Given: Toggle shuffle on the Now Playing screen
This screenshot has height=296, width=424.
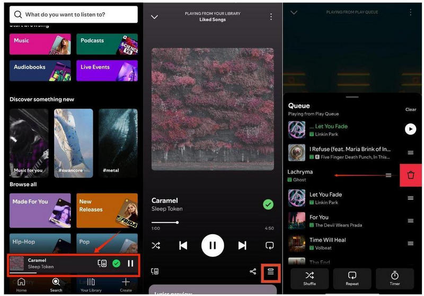Looking at the screenshot, I should coord(156,245).
